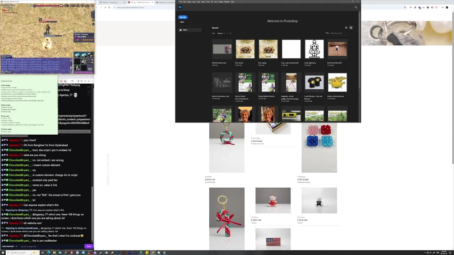Open Photoshop Edit menu
Viewport: 454px width, 255px height.
pyautogui.click(x=184, y=2)
